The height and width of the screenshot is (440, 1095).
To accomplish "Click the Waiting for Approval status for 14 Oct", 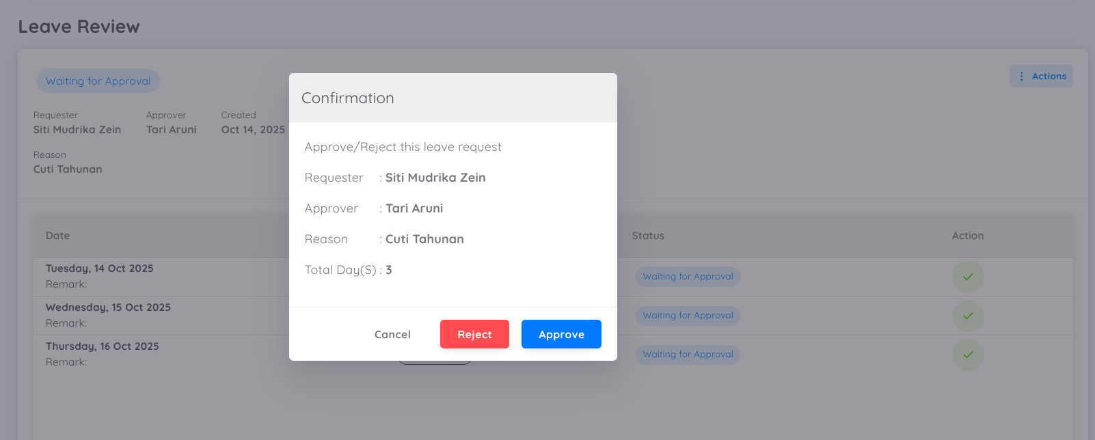I will point(687,276).
